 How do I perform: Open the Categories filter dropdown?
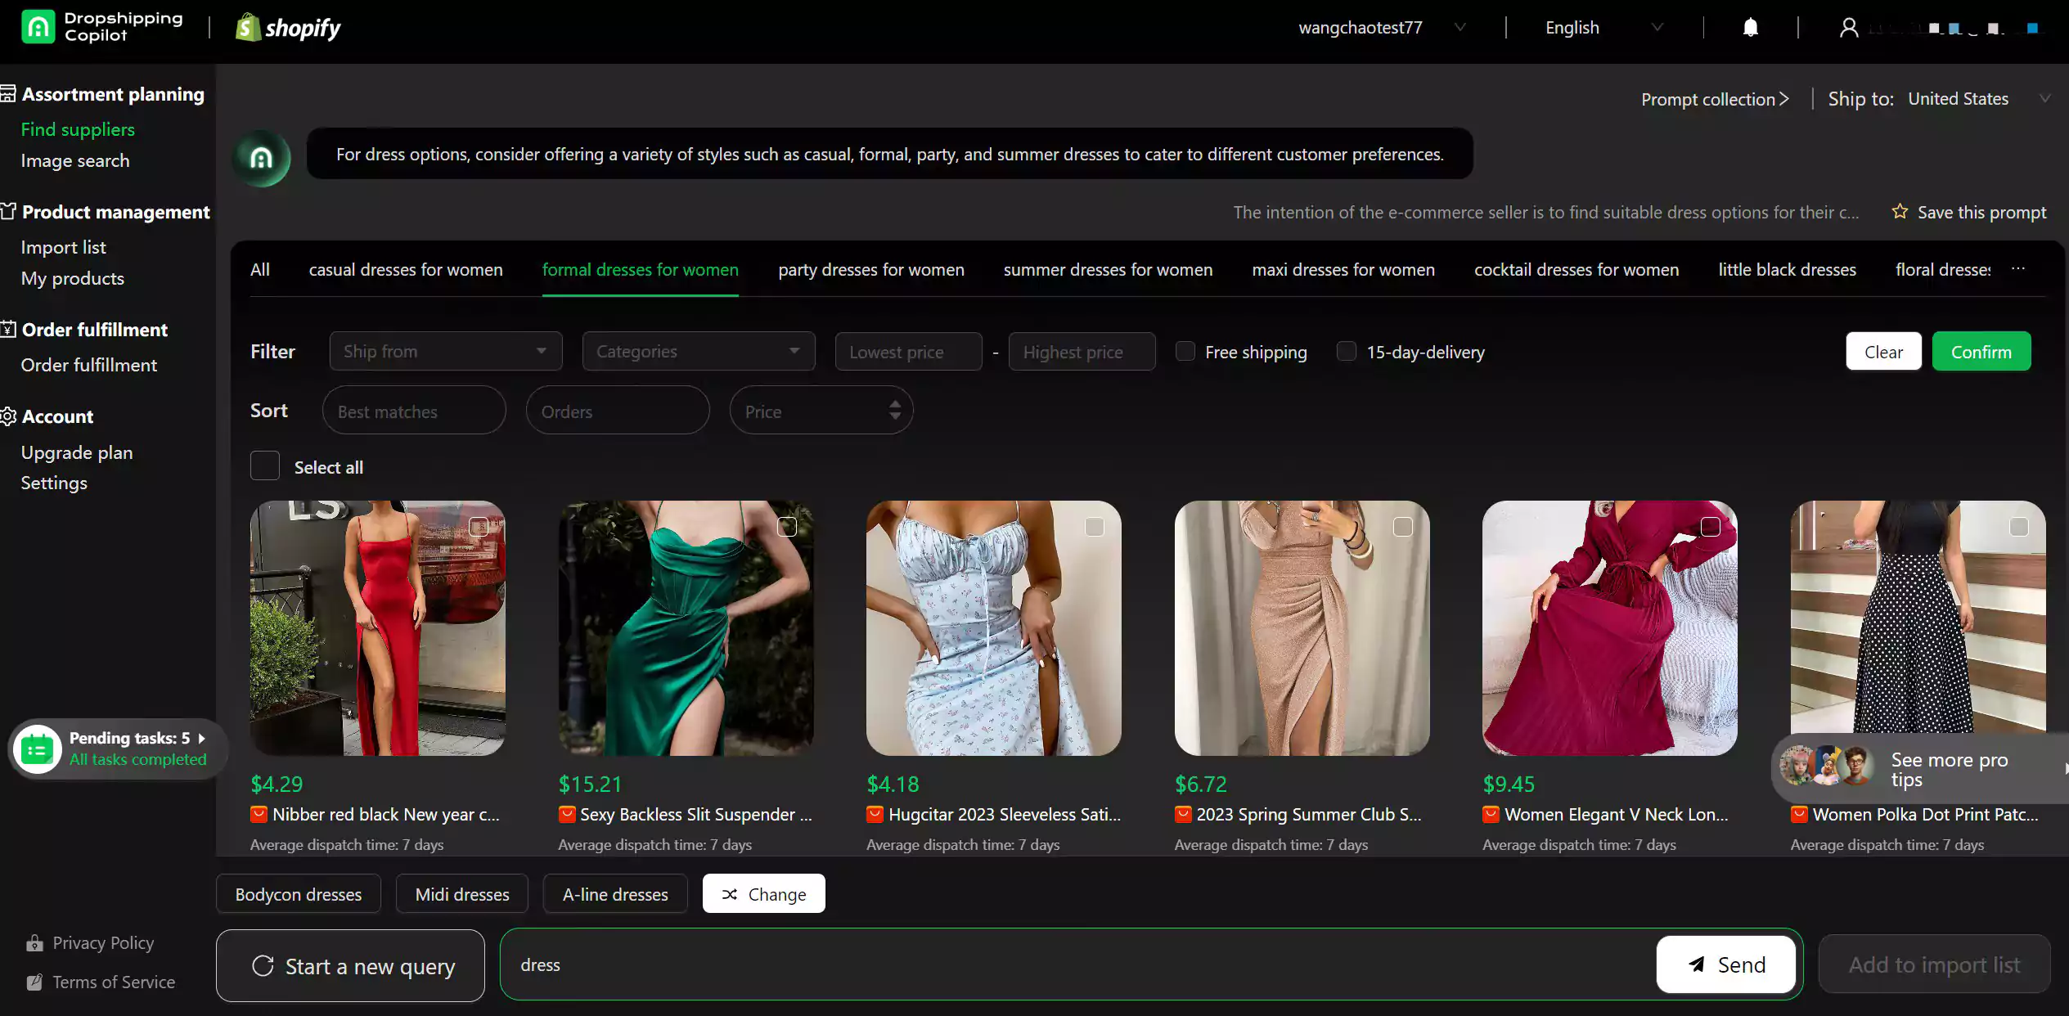pos(699,352)
